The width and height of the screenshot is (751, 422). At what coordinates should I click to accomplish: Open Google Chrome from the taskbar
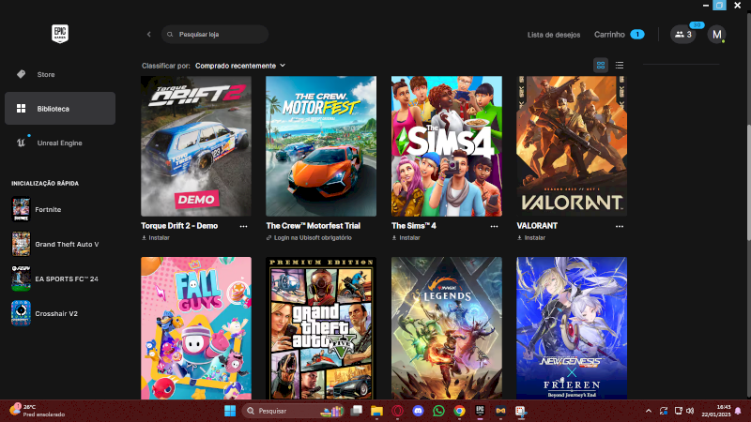coord(459,411)
